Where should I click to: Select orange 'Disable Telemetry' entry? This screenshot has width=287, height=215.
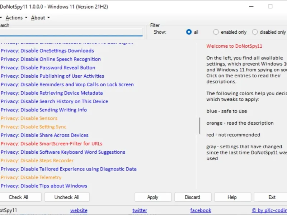click(31, 177)
